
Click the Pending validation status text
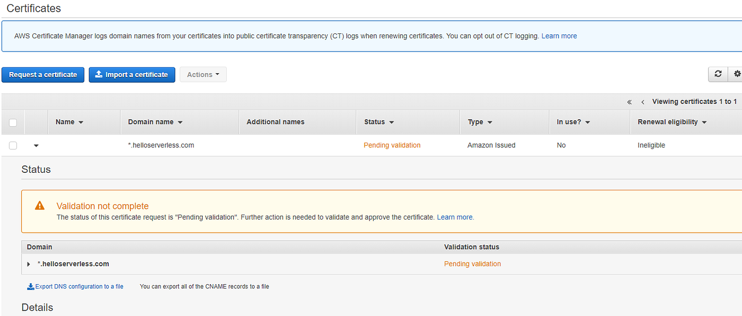[392, 145]
